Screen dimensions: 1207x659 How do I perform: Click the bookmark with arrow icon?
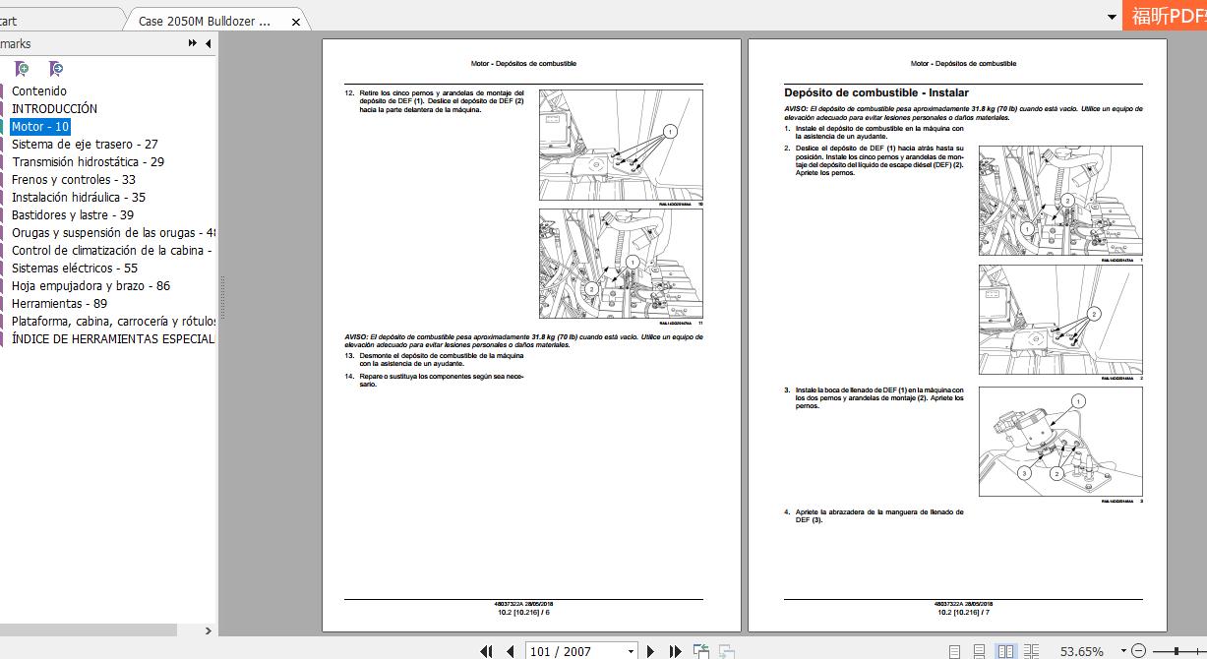pos(56,69)
